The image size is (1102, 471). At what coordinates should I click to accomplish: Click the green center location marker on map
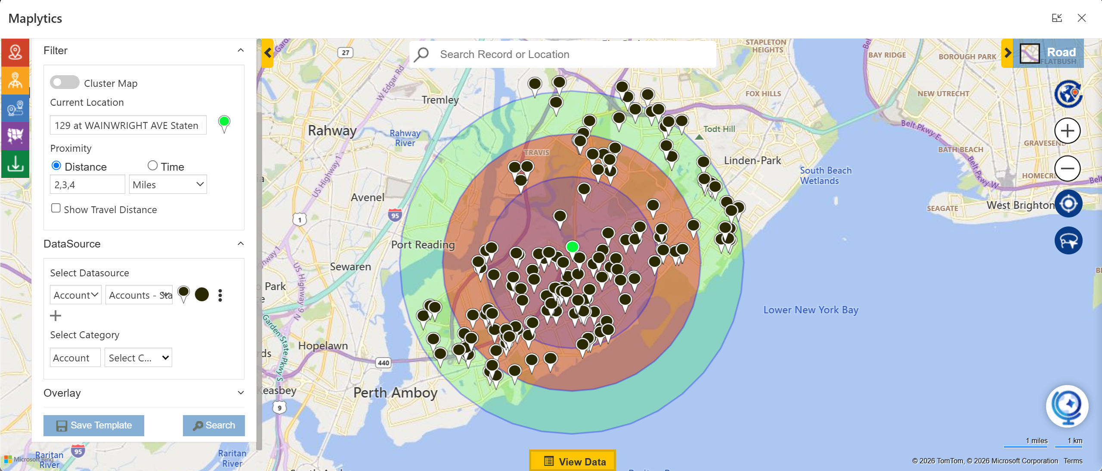point(572,247)
